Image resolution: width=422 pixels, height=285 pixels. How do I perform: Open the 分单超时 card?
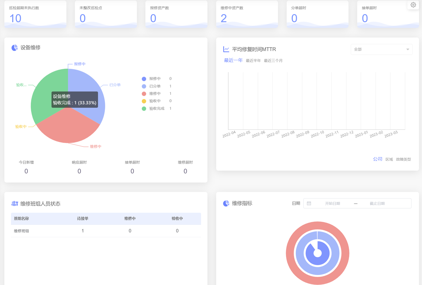[x=318, y=14]
